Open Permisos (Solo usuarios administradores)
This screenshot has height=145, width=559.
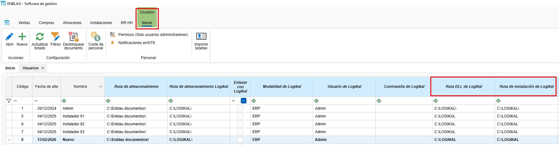tap(153, 35)
